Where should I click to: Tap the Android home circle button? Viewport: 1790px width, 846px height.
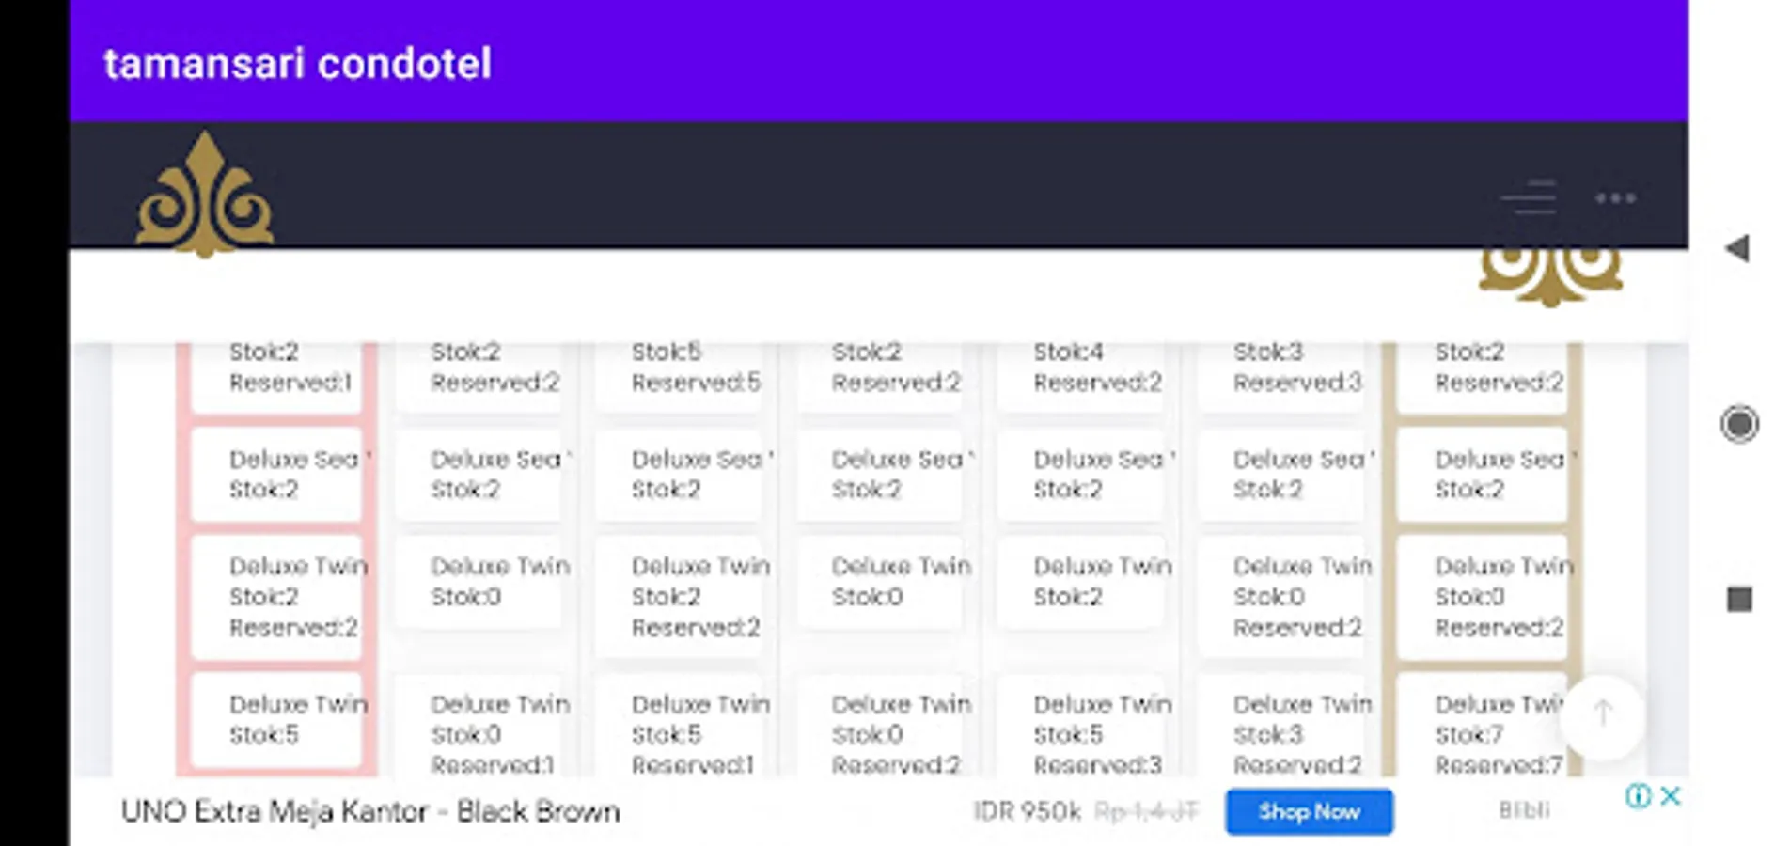pos(1739,424)
